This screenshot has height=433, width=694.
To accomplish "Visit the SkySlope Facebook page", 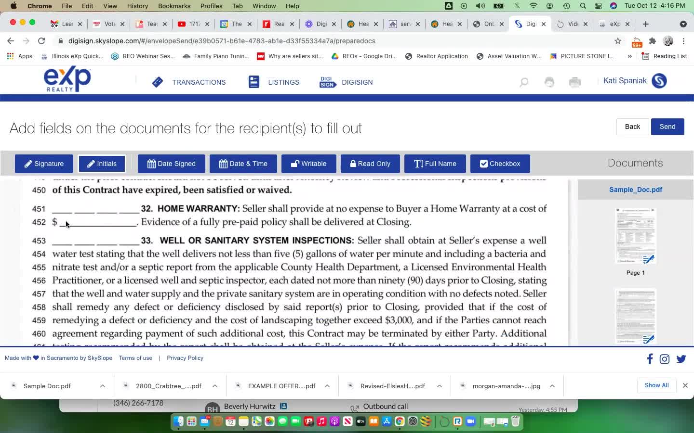I will 650,359.
